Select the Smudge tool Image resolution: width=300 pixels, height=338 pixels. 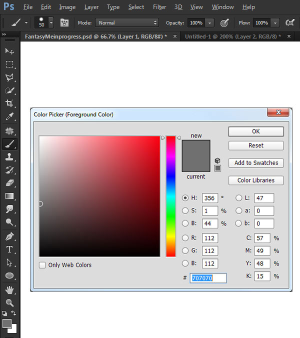click(9, 209)
